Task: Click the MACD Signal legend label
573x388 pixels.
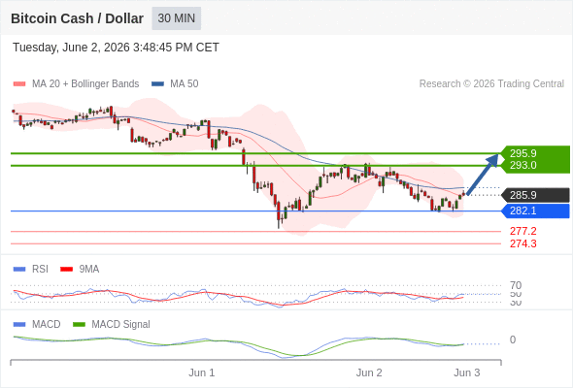Action: 120,325
